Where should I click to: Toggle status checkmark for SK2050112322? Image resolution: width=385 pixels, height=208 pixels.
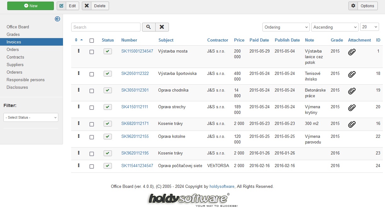point(108,74)
